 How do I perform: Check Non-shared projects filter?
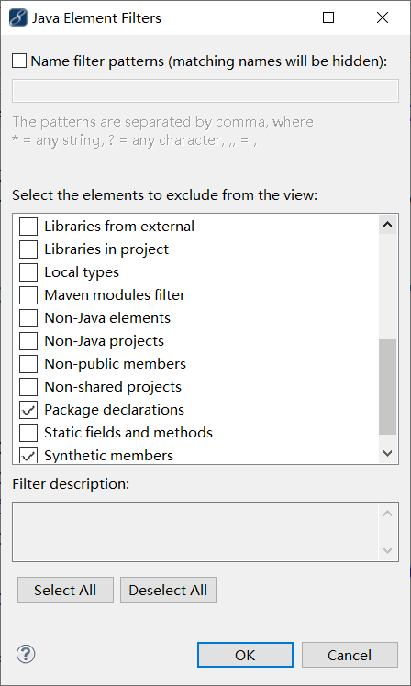point(28,387)
